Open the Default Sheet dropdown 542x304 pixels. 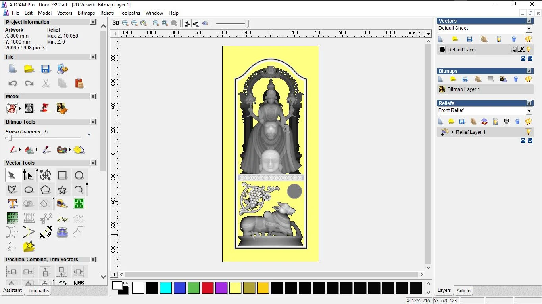(529, 29)
